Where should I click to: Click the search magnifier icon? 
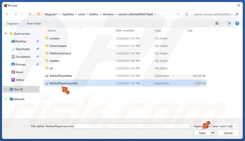pyautogui.click(x=237, y=14)
